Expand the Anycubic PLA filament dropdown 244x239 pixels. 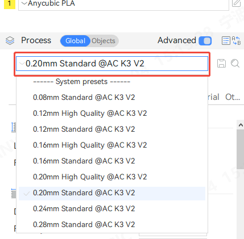tap(123, 4)
